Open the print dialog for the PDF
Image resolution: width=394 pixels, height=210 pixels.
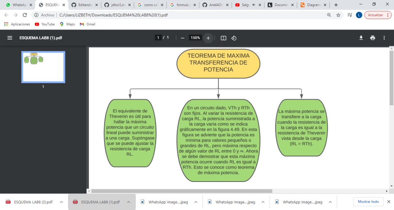[372, 38]
